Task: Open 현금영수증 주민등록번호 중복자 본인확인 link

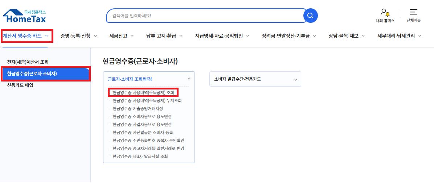Action: pyautogui.click(x=148, y=140)
